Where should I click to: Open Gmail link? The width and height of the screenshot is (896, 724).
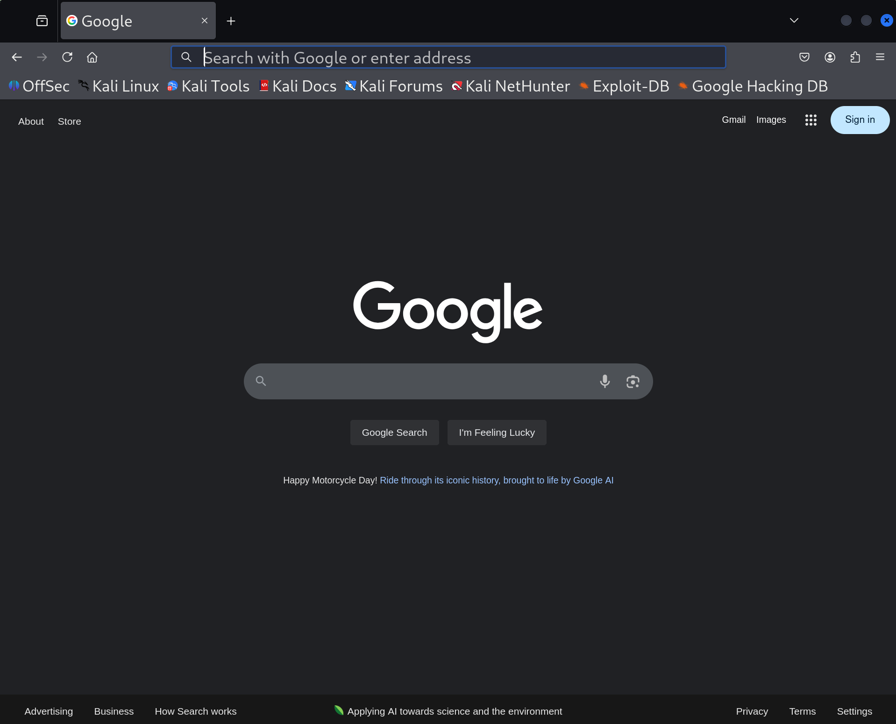pos(733,120)
